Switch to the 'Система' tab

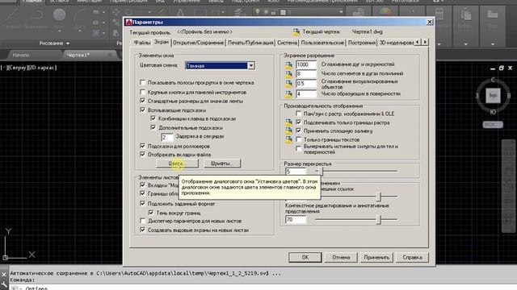pos(287,43)
